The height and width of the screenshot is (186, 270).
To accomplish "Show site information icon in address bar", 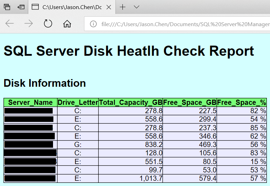I will pyautogui.click(x=93, y=24).
